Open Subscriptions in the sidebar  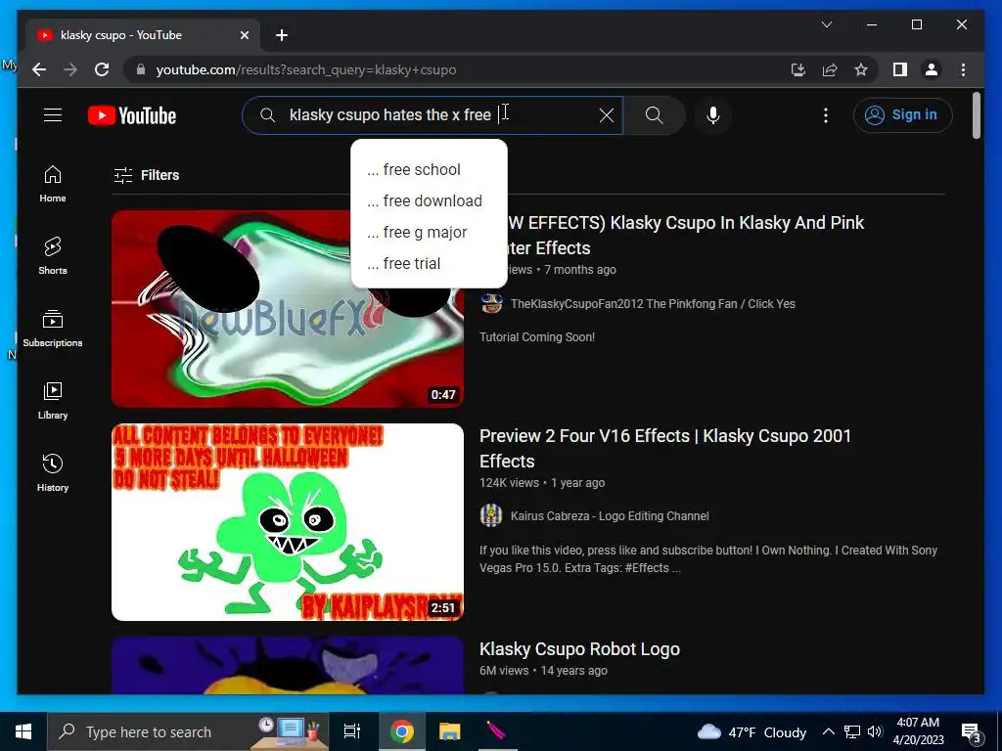point(53,329)
